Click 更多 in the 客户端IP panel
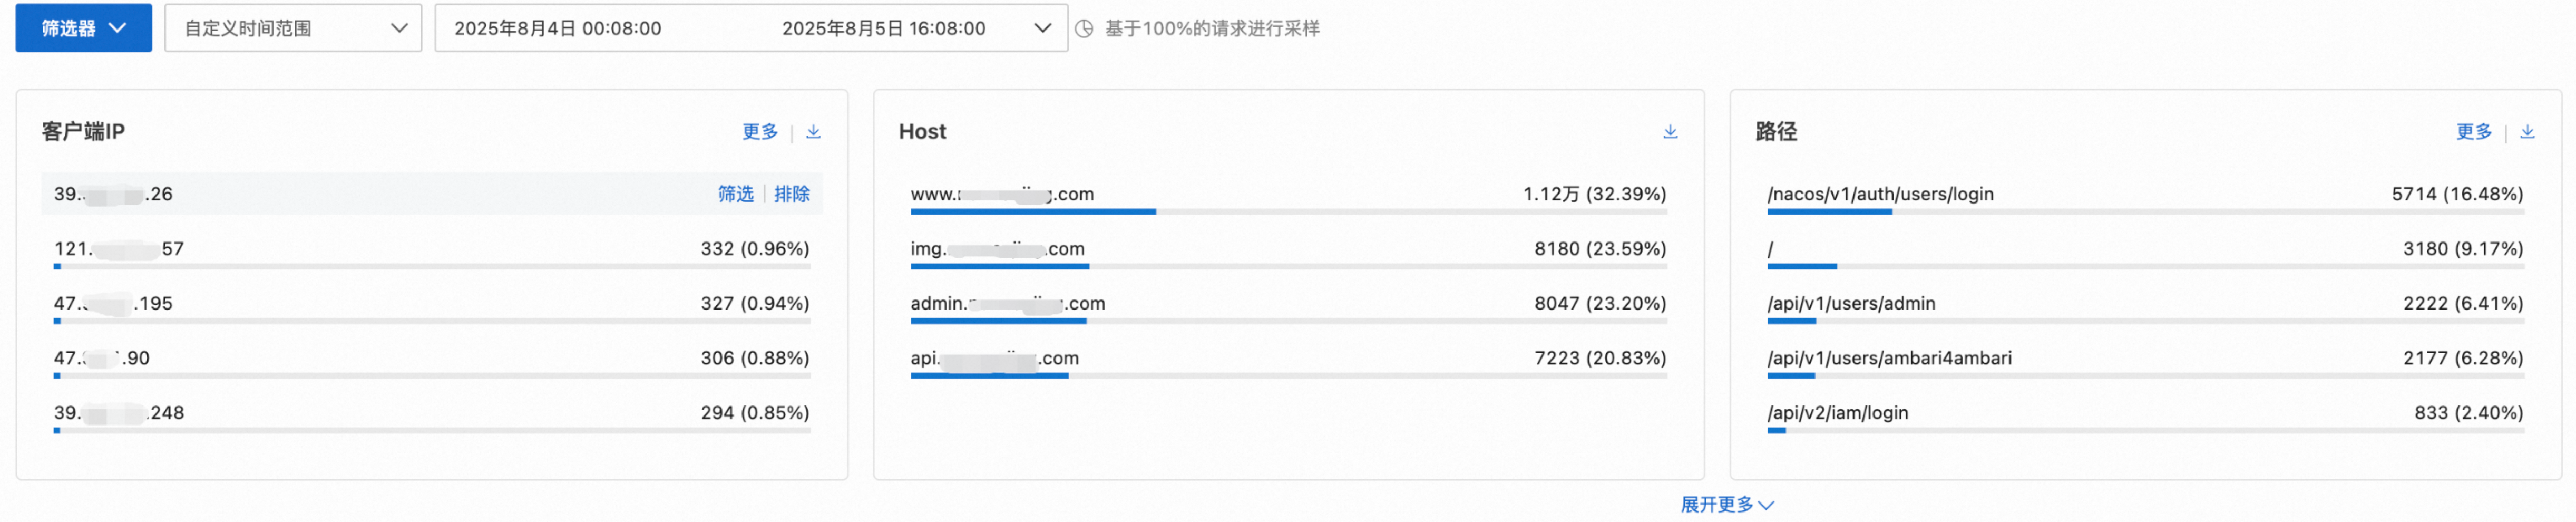Image resolution: width=2576 pixels, height=522 pixels. pyautogui.click(x=760, y=132)
